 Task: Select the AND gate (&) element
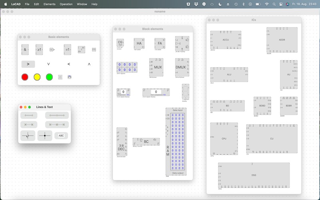25,50
